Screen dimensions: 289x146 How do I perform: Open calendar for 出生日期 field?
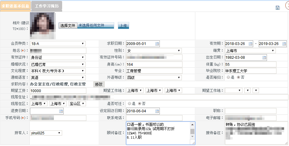(264, 58)
